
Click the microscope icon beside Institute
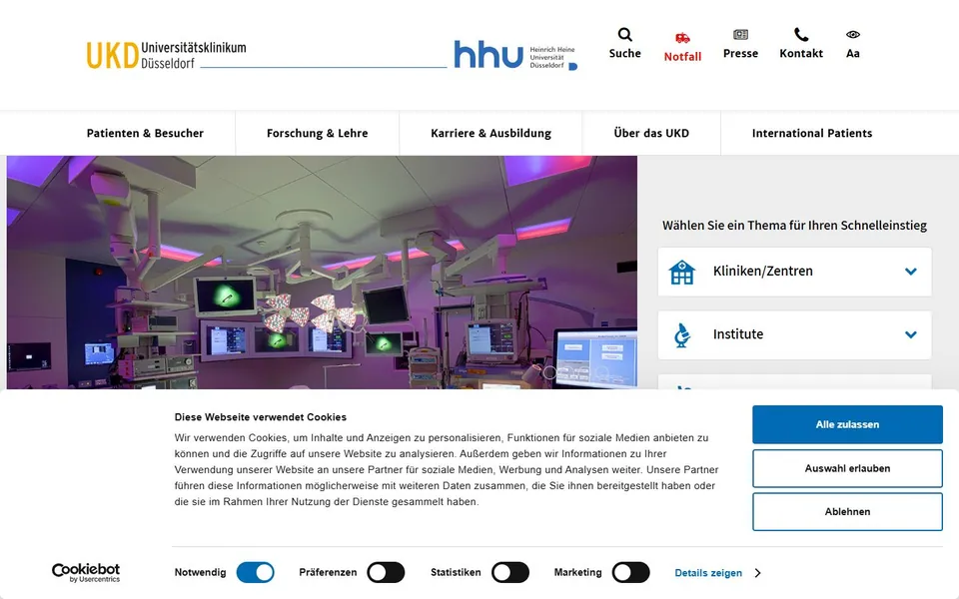682,335
